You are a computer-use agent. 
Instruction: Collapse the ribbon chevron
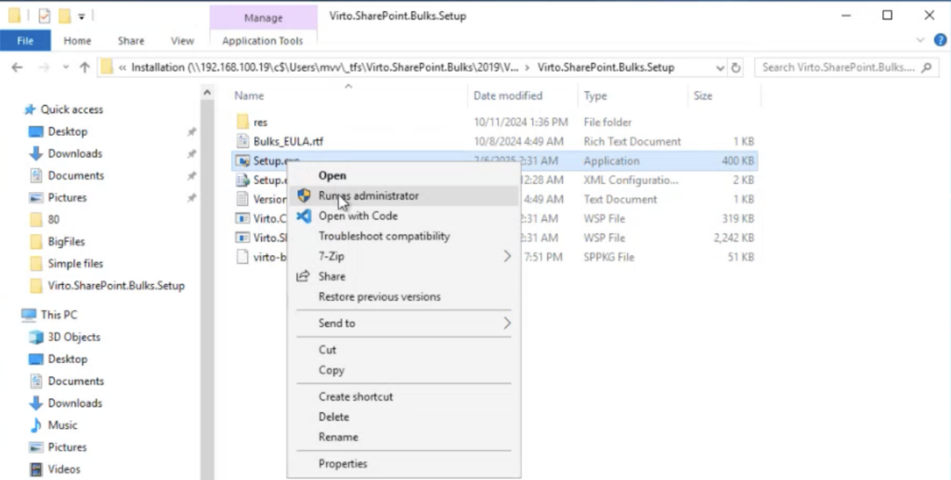[x=920, y=40]
